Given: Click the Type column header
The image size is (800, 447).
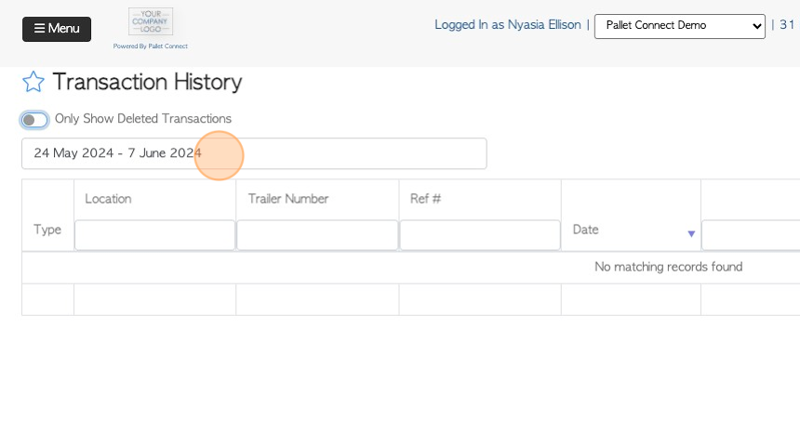Looking at the screenshot, I should (47, 230).
